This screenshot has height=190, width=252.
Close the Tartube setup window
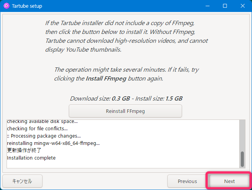242,6
